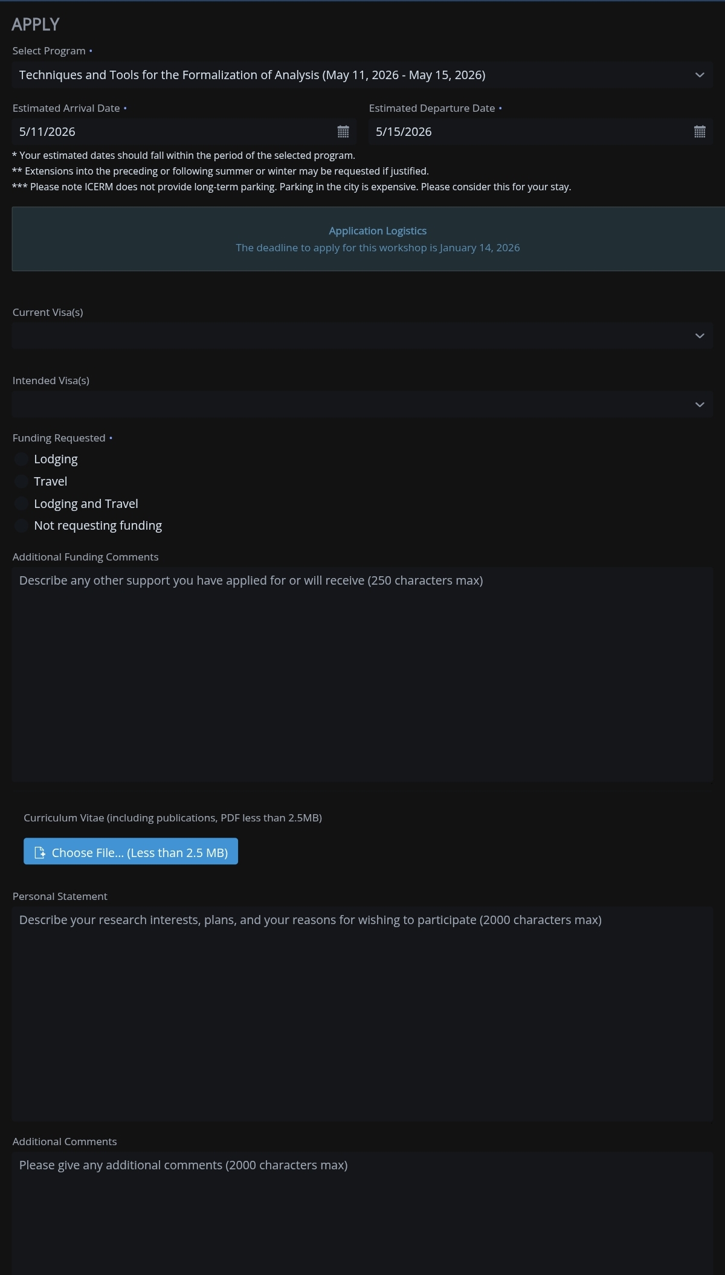Screen dimensions: 725x1275
Task: Choose Lodging and Travel funding
Action: click(22, 504)
